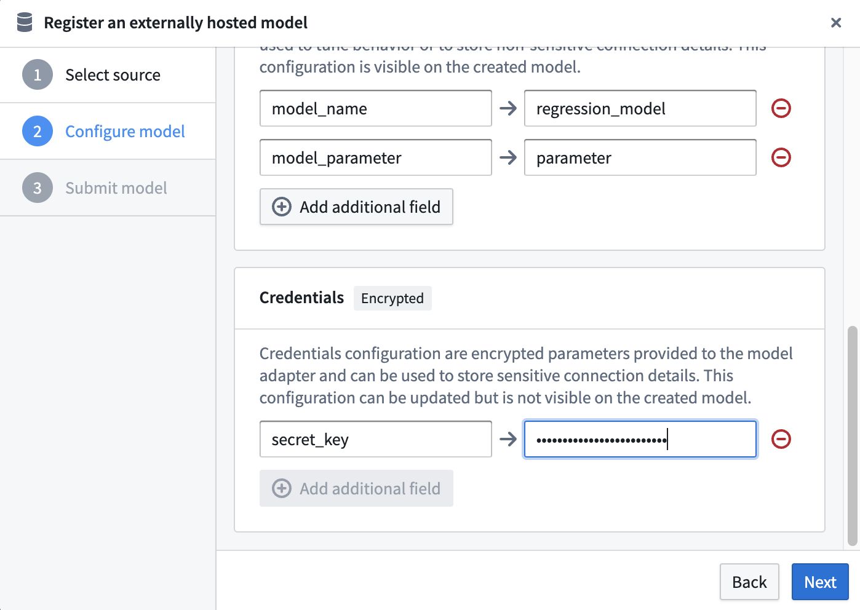
Task: Click the step 3 number circle
Action: point(38,188)
